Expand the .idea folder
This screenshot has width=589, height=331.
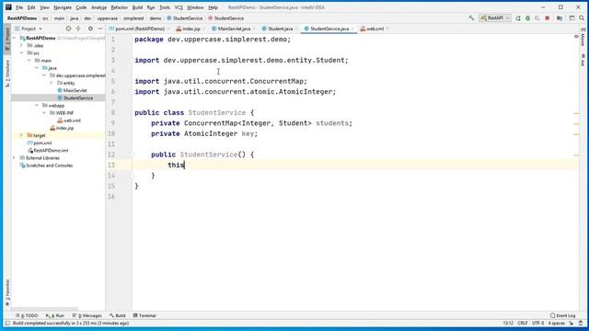pyautogui.click(x=21, y=45)
